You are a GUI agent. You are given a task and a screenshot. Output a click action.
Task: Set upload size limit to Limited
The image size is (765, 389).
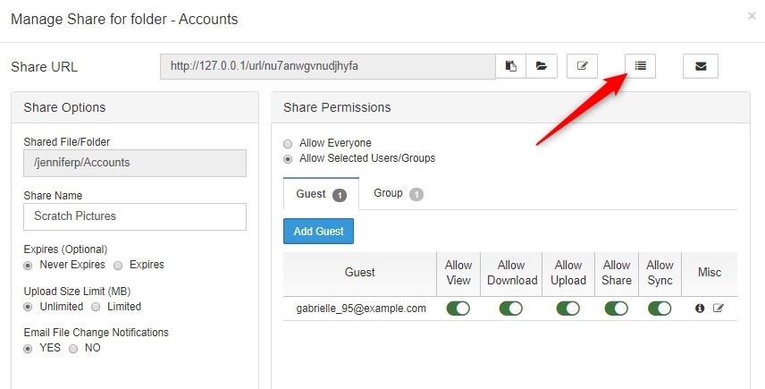pos(96,307)
